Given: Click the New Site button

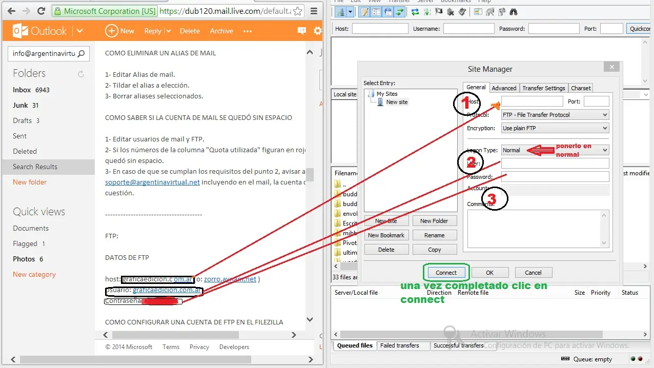Looking at the screenshot, I should click(x=386, y=221).
